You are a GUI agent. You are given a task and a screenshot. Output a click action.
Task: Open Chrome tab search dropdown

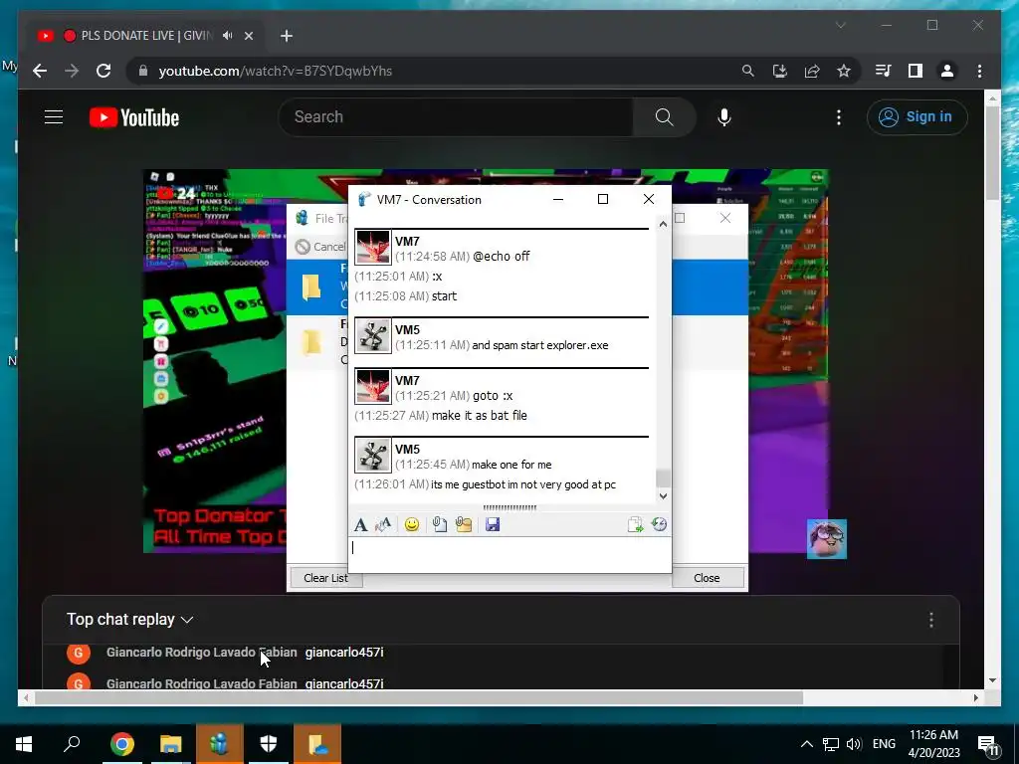coord(840,25)
